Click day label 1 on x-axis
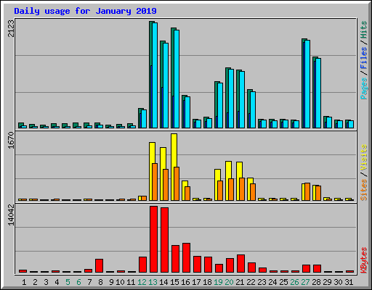372x290 pixels. tap(24, 282)
